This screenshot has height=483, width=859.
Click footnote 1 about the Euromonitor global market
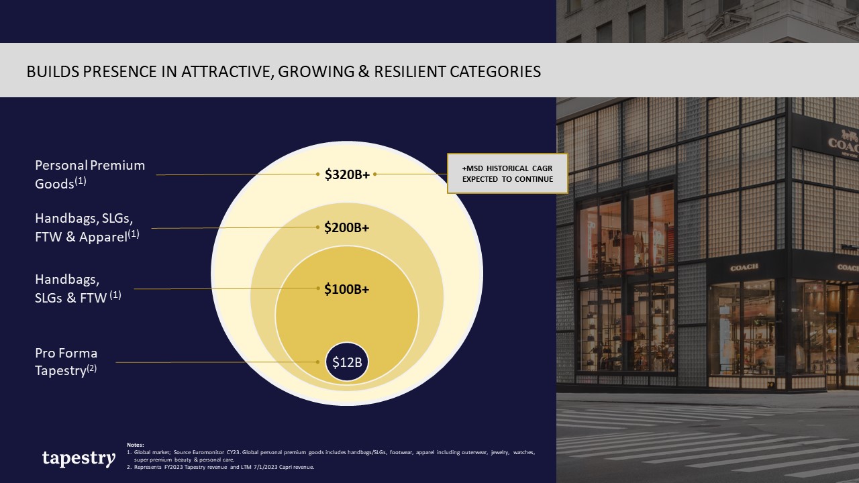pos(331,456)
